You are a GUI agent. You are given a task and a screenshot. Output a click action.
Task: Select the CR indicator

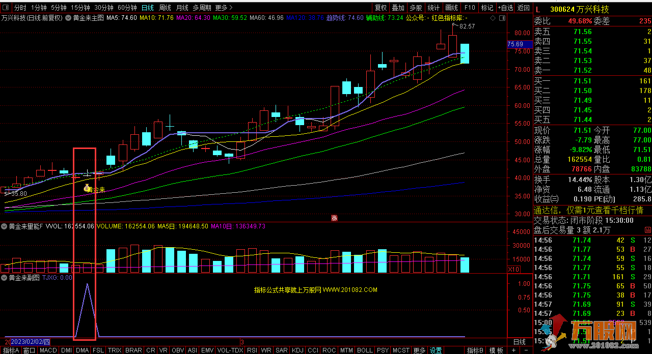tap(151, 350)
